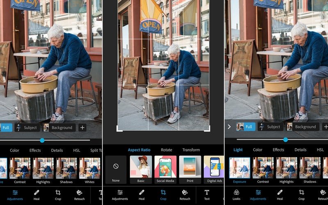Select the Full mask in the right screen

pyautogui.click(x=246, y=127)
